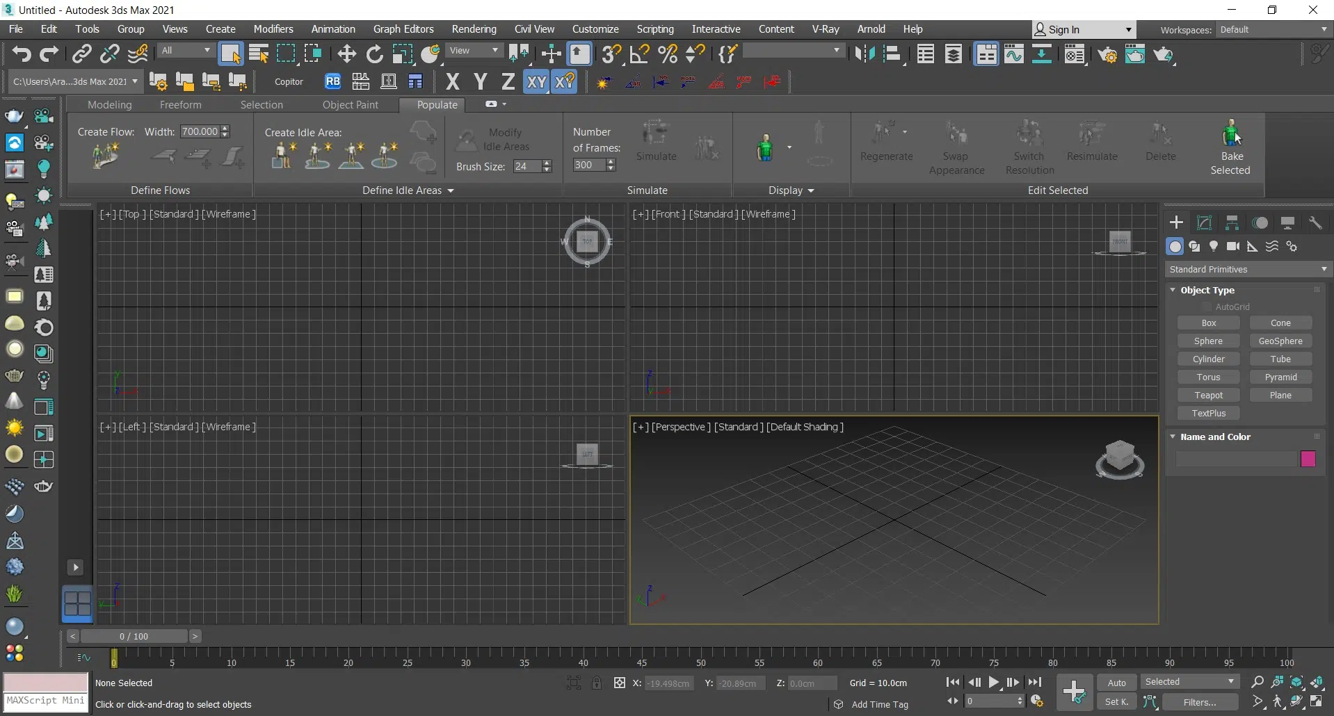The width and height of the screenshot is (1334, 716).
Task: Select the Rotate tool icon
Action: point(375,54)
